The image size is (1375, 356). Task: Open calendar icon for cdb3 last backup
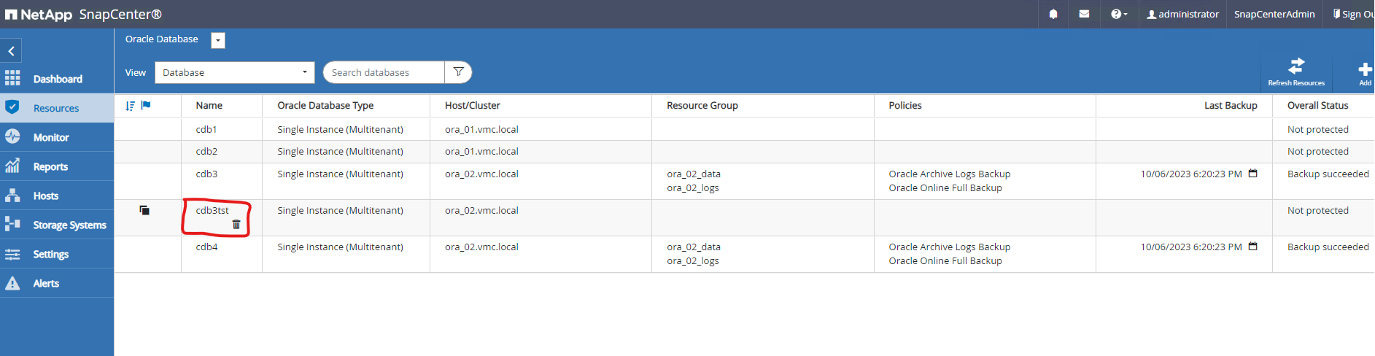[1253, 174]
